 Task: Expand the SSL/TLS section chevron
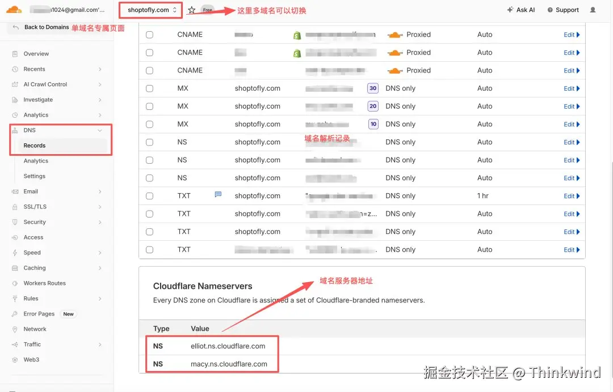pyautogui.click(x=100, y=207)
